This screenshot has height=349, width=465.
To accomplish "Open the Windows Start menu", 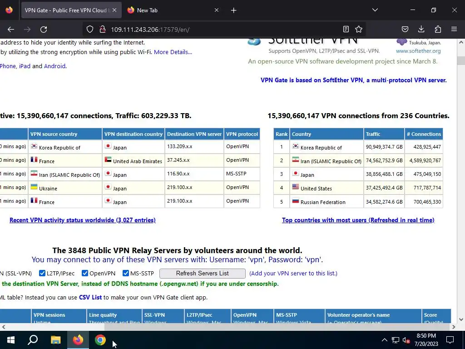I will click(11, 340).
